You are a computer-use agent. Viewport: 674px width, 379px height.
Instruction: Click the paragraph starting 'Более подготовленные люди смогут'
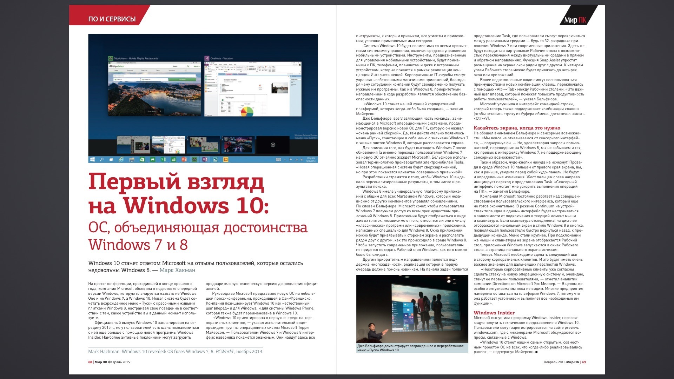click(529, 89)
